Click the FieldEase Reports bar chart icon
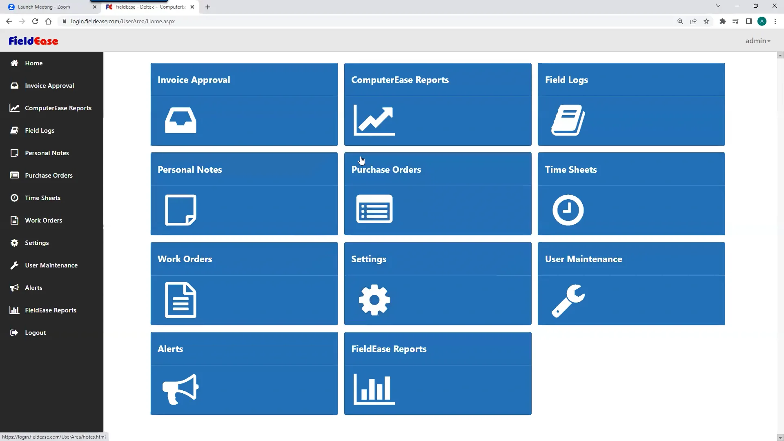 pos(374,389)
